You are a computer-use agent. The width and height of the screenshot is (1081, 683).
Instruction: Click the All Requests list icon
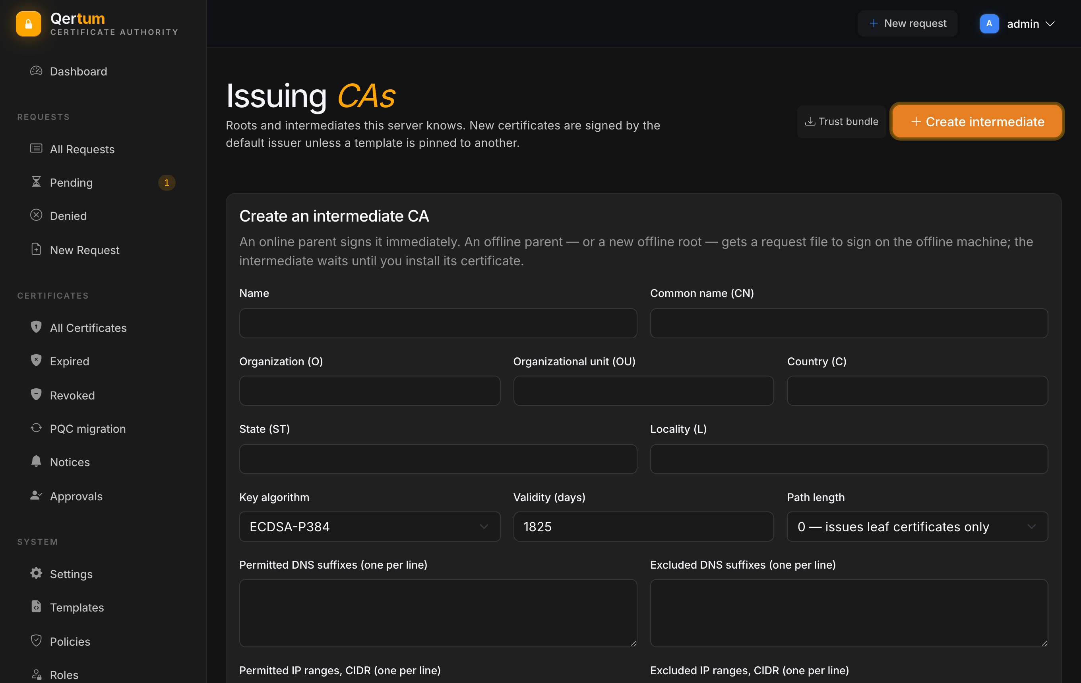point(36,149)
